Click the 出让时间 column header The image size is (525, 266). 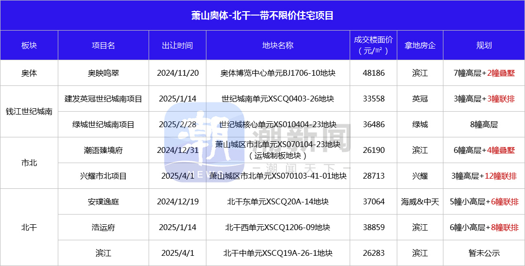177,46
